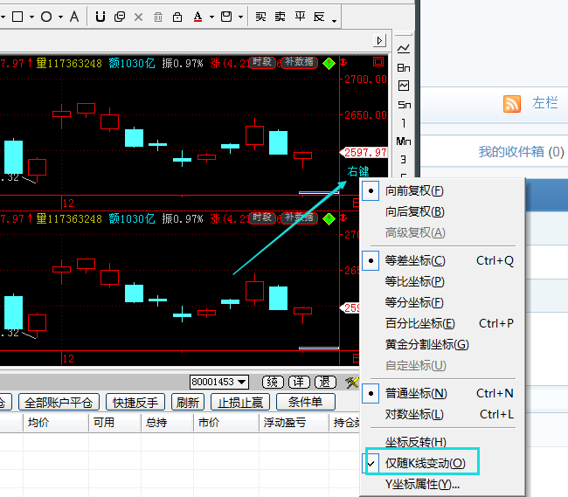Image resolution: width=568 pixels, height=497 pixels.
Task: Click 刷新 refresh button
Action: [188, 402]
